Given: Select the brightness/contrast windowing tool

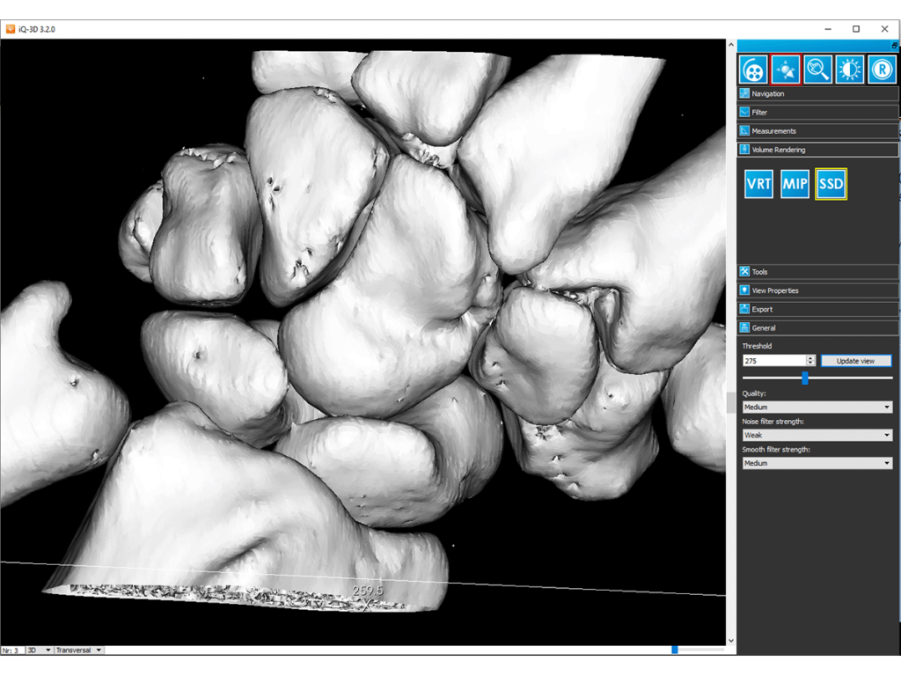Looking at the screenshot, I should click(849, 70).
